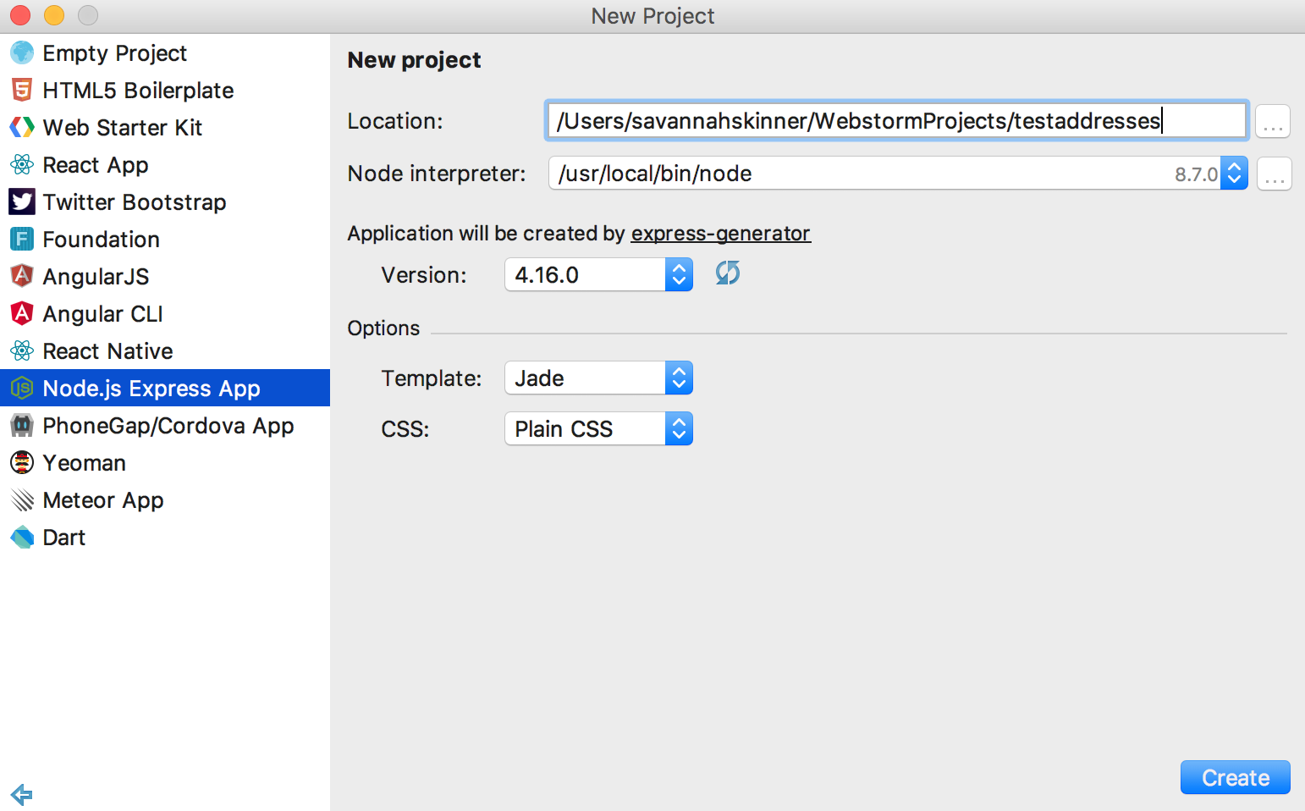Select Angular CLI project type

click(165, 314)
